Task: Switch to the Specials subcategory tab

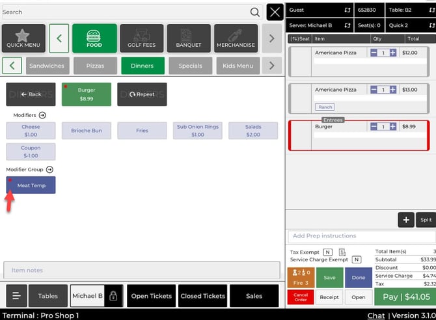Action: tap(190, 66)
